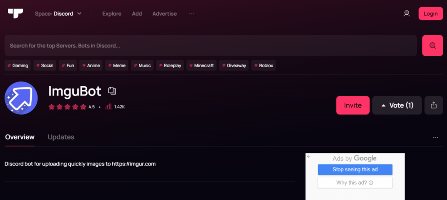Screen dimensions: 447x200
Task: Click the ImguBot avatar image
Action: [21, 98]
